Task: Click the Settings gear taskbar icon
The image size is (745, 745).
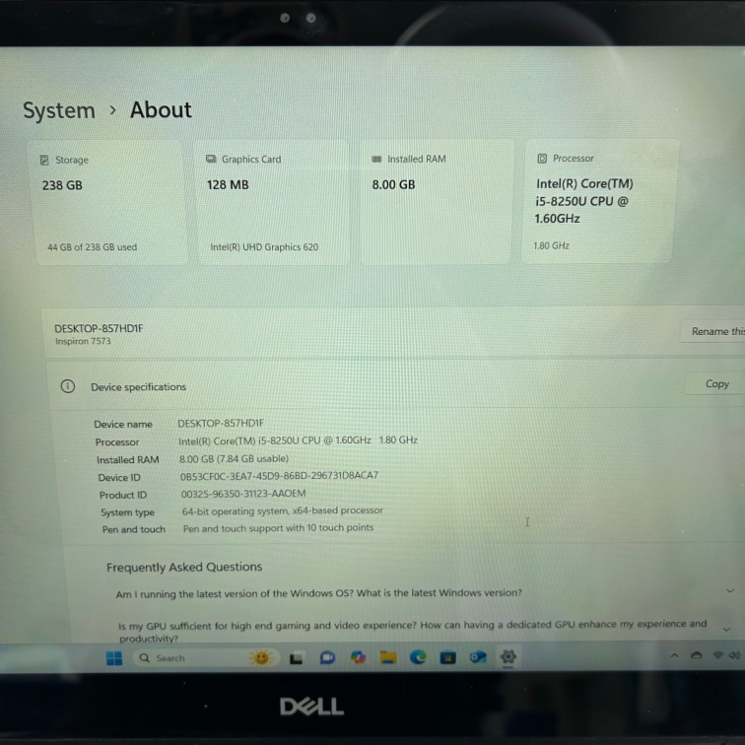Action: click(x=508, y=657)
